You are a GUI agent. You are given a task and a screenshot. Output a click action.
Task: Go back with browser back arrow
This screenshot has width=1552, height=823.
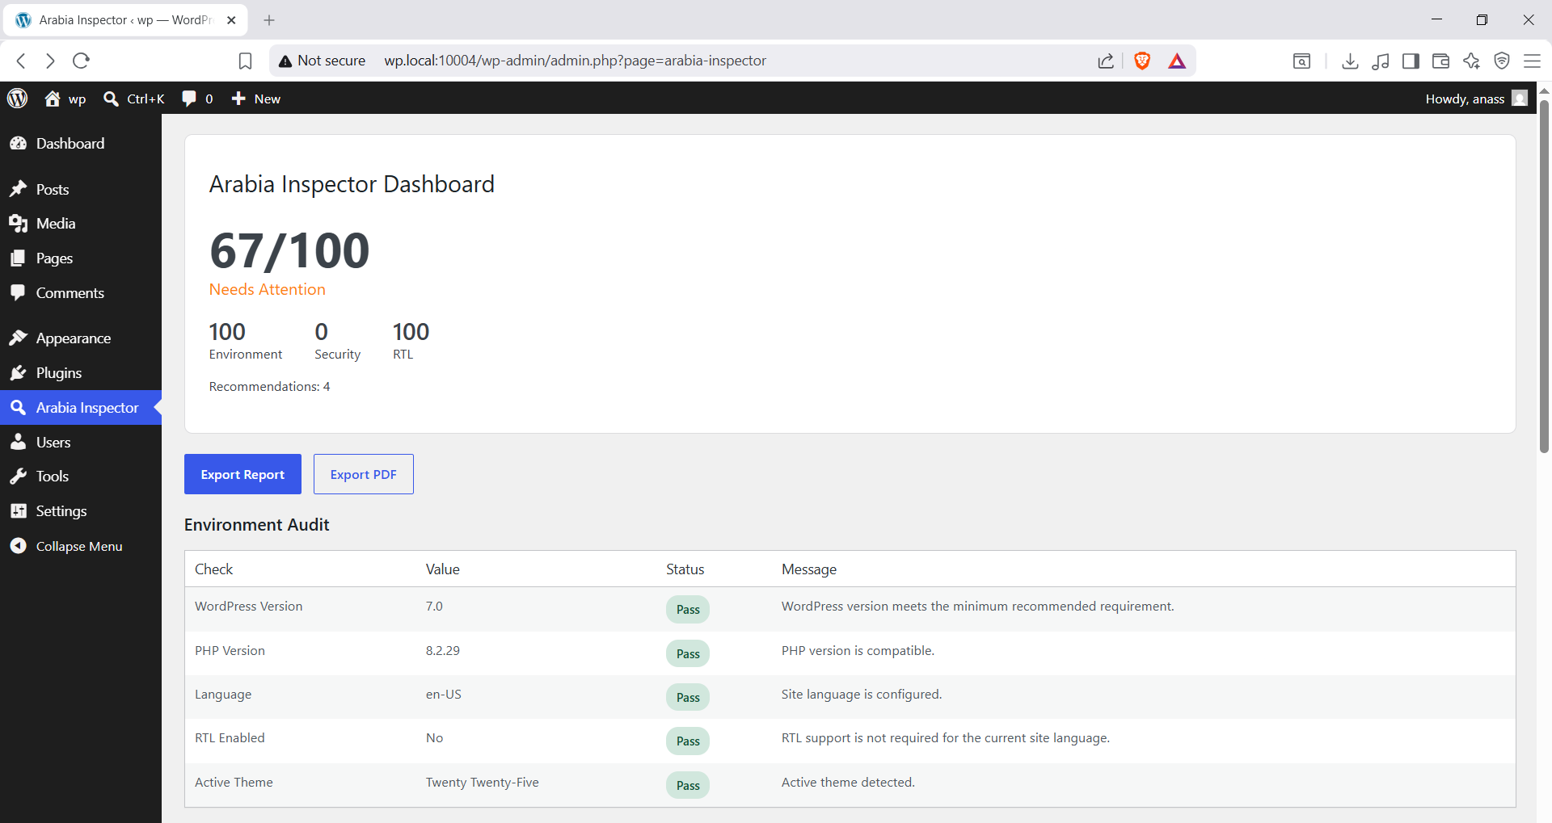[x=22, y=61]
